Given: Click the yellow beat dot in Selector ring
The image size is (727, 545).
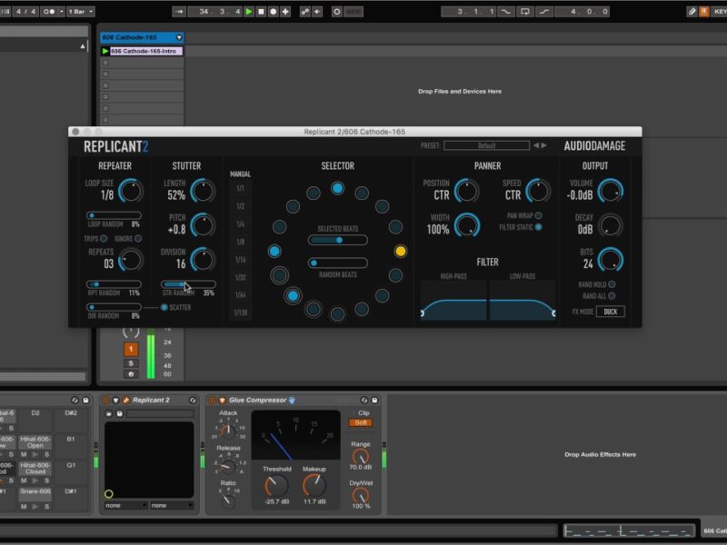Looking at the screenshot, I should (401, 251).
